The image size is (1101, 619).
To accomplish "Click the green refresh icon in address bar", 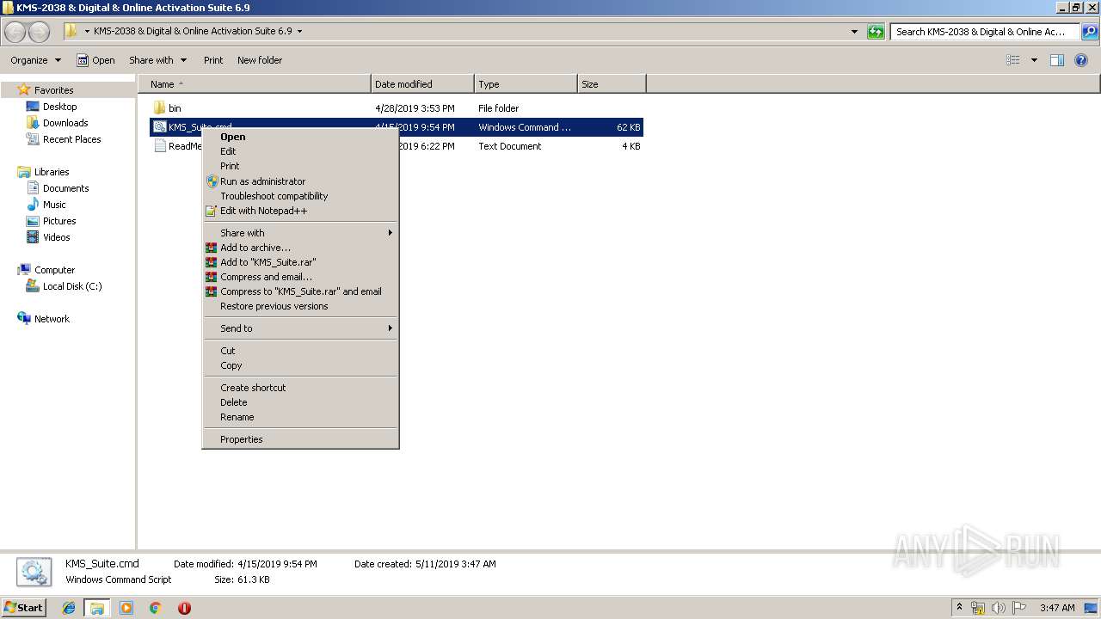I will point(876,32).
